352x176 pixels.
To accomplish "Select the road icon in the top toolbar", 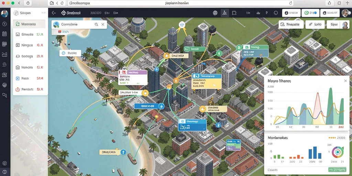I will pyautogui.click(x=225, y=13).
